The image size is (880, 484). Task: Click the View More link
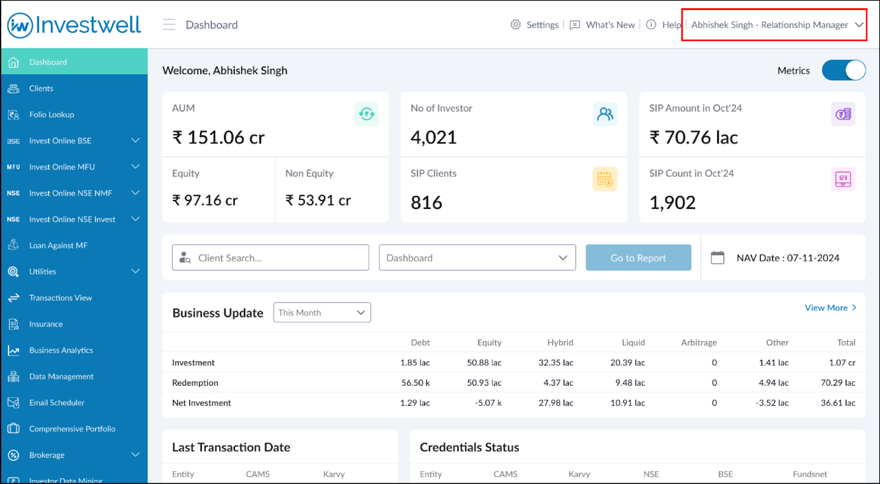(831, 308)
